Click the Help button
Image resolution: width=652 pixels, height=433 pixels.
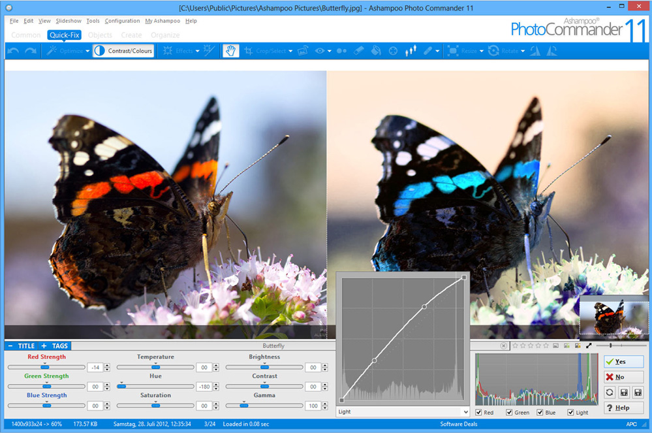point(623,408)
